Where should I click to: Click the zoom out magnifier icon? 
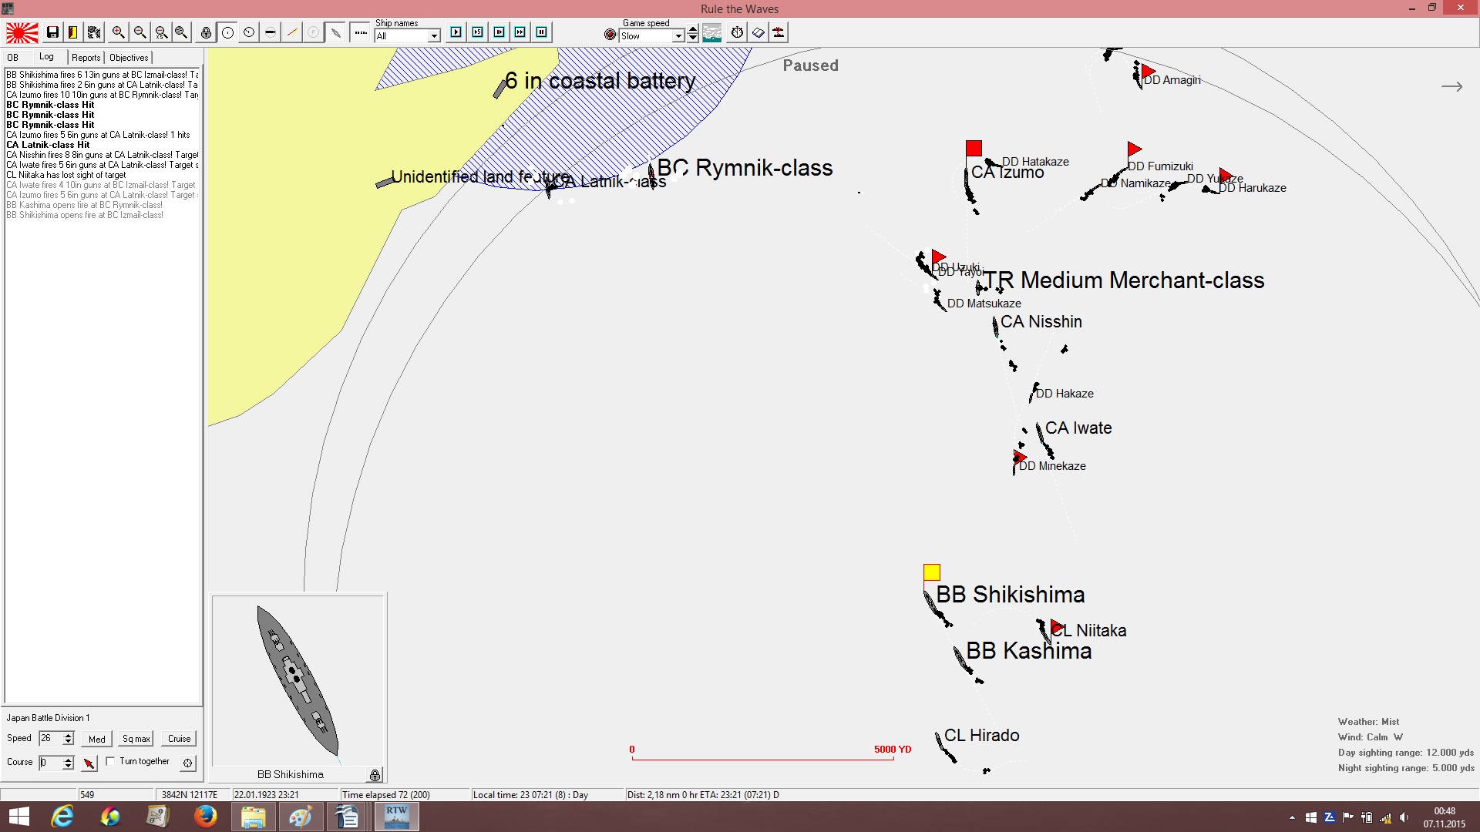pos(140,32)
